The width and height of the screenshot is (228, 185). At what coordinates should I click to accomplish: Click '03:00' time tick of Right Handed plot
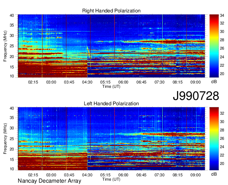click(51, 82)
